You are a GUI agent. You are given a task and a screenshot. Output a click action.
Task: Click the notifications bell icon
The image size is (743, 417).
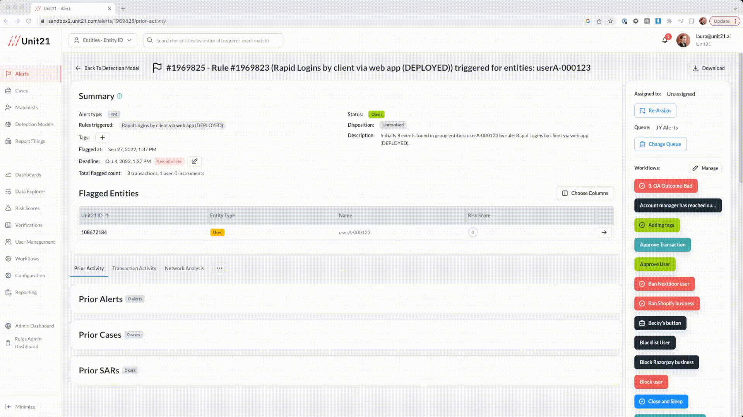pyautogui.click(x=665, y=40)
